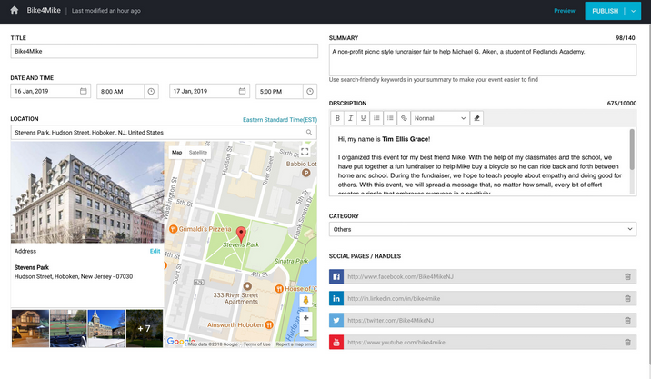Zoom in on the map
The image size is (651, 379).
[306, 318]
